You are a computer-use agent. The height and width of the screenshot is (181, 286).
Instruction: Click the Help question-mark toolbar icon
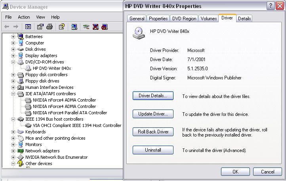(62, 27)
